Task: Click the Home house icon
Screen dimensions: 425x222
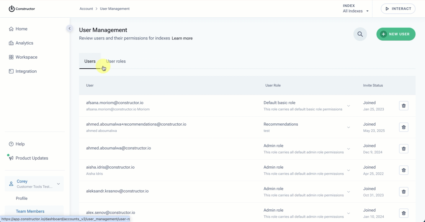Action: click(11, 29)
